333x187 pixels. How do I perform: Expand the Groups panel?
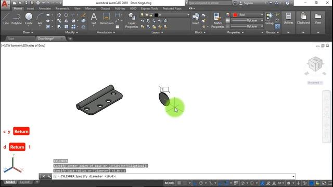tap(272, 32)
